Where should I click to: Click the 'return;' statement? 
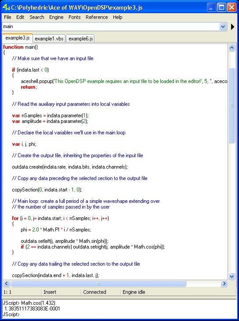point(29,87)
